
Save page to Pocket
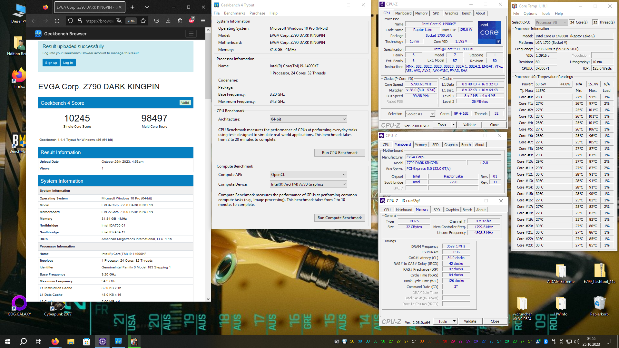click(157, 21)
